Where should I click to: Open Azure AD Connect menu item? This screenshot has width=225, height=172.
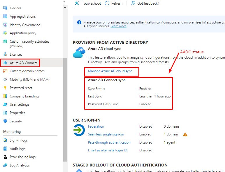tap(23, 63)
